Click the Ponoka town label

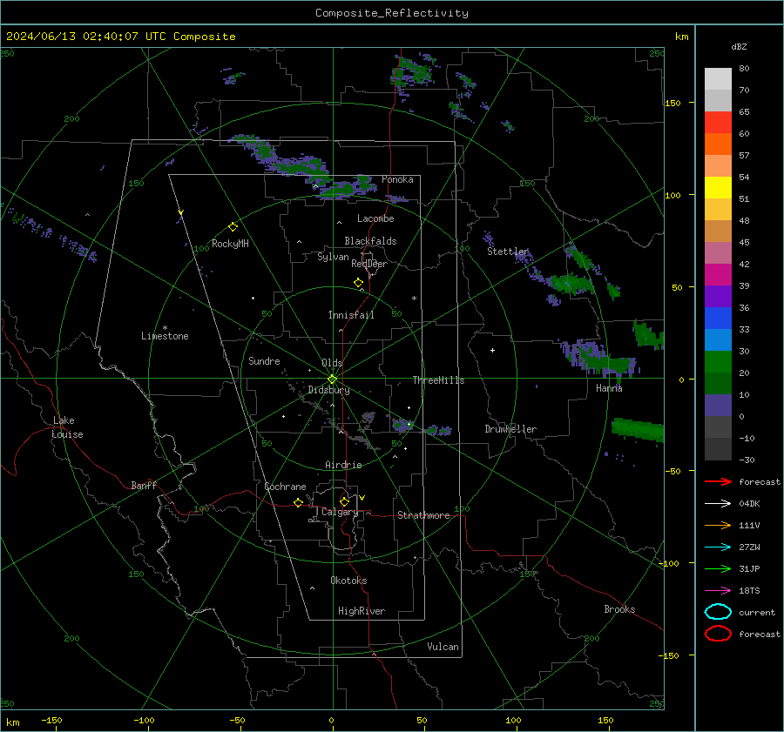pyautogui.click(x=397, y=179)
